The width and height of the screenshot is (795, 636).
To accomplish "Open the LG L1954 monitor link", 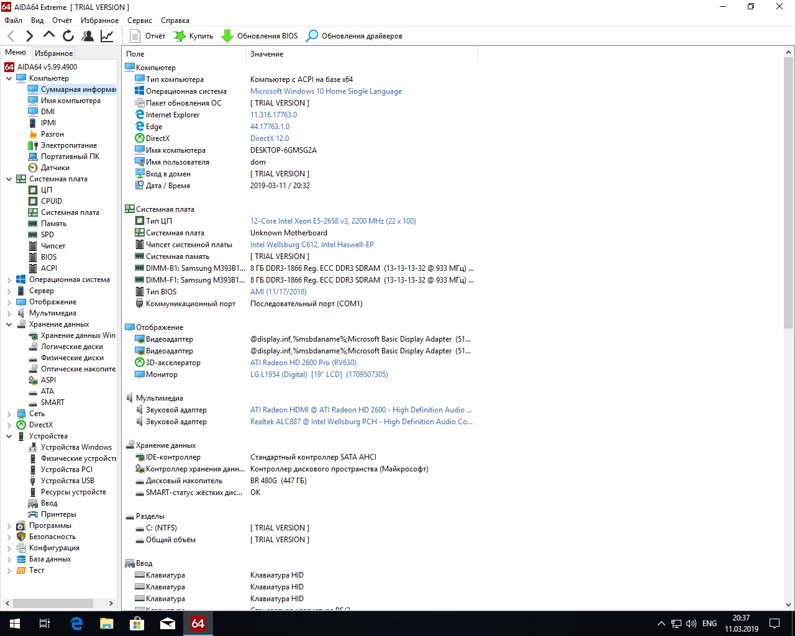I will coord(319,375).
